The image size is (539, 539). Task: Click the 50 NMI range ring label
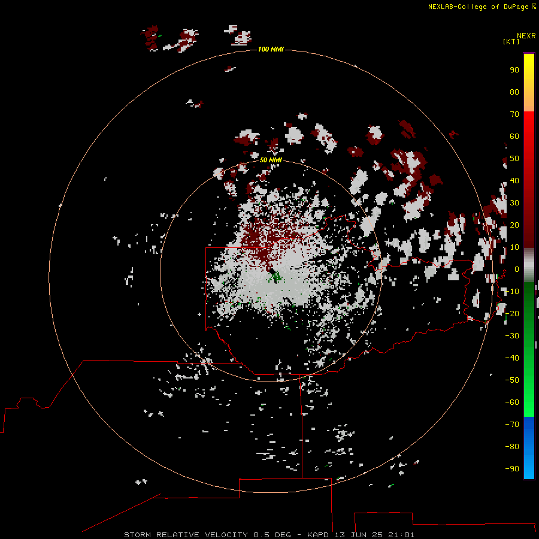click(271, 160)
